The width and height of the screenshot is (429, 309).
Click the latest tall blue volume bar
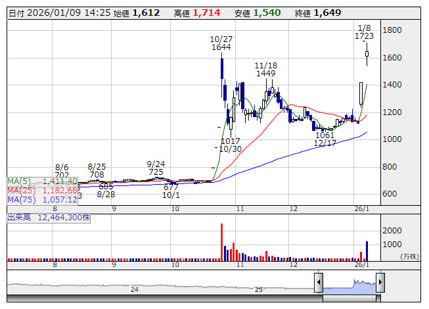(x=367, y=250)
